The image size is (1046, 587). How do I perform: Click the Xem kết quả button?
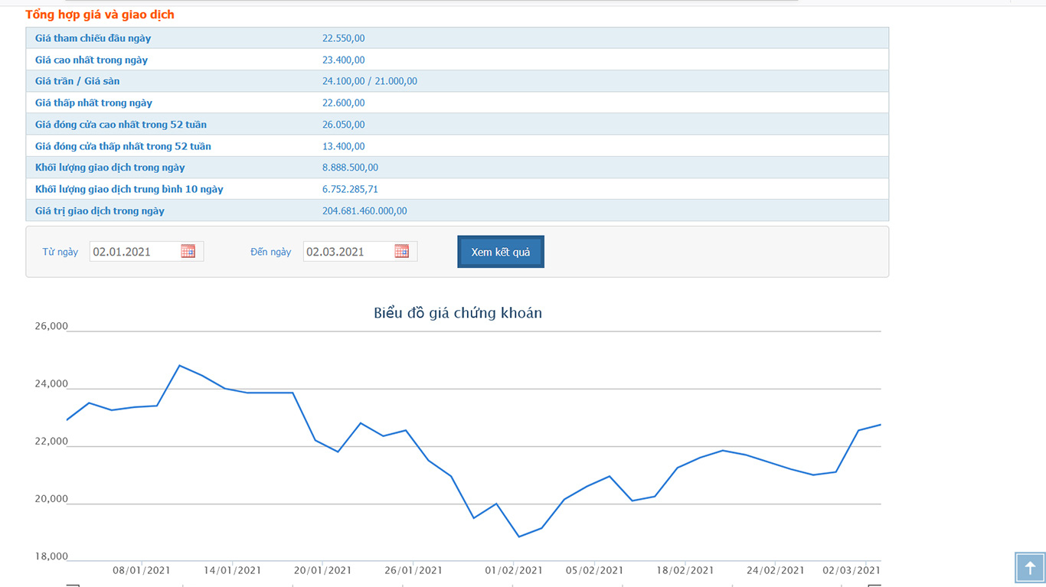(501, 252)
